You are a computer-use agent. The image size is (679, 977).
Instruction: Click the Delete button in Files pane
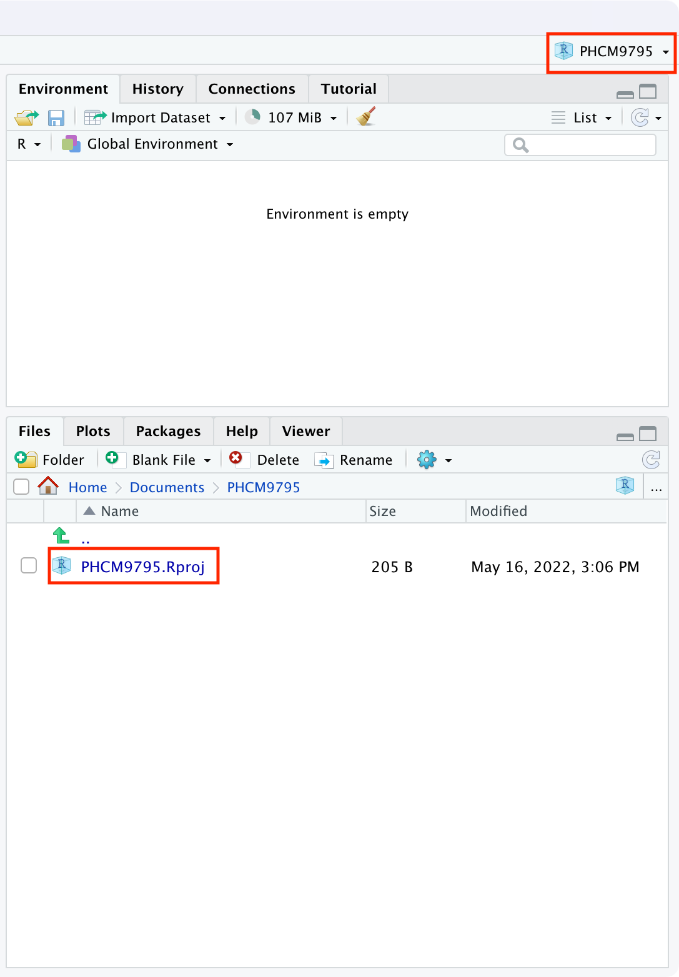[x=265, y=460]
